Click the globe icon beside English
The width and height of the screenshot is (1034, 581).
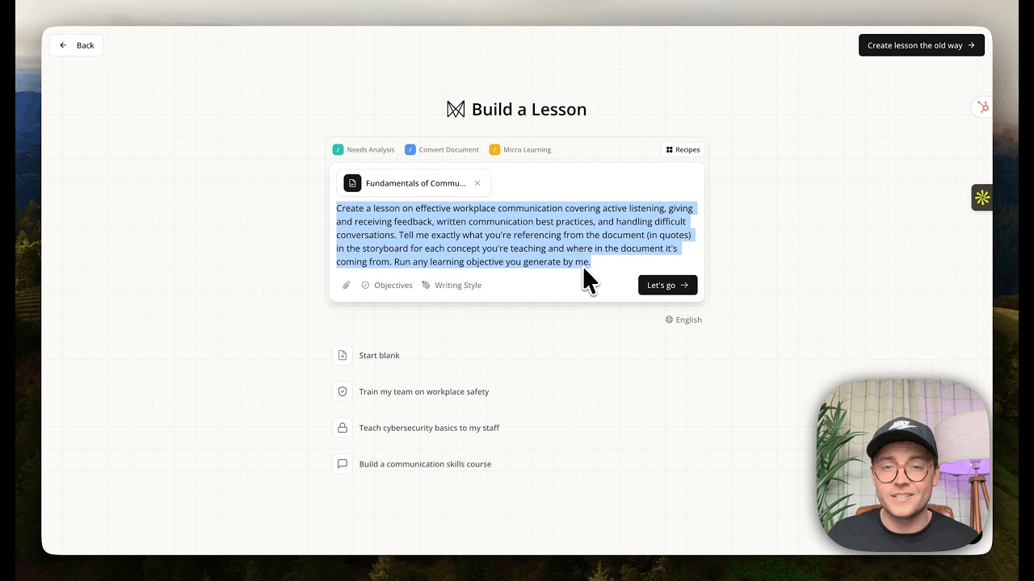pyautogui.click(x=669, y=320)
